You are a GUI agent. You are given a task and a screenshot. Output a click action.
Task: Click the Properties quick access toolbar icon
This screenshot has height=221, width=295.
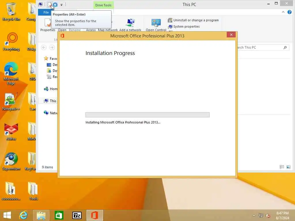(50, 5)
